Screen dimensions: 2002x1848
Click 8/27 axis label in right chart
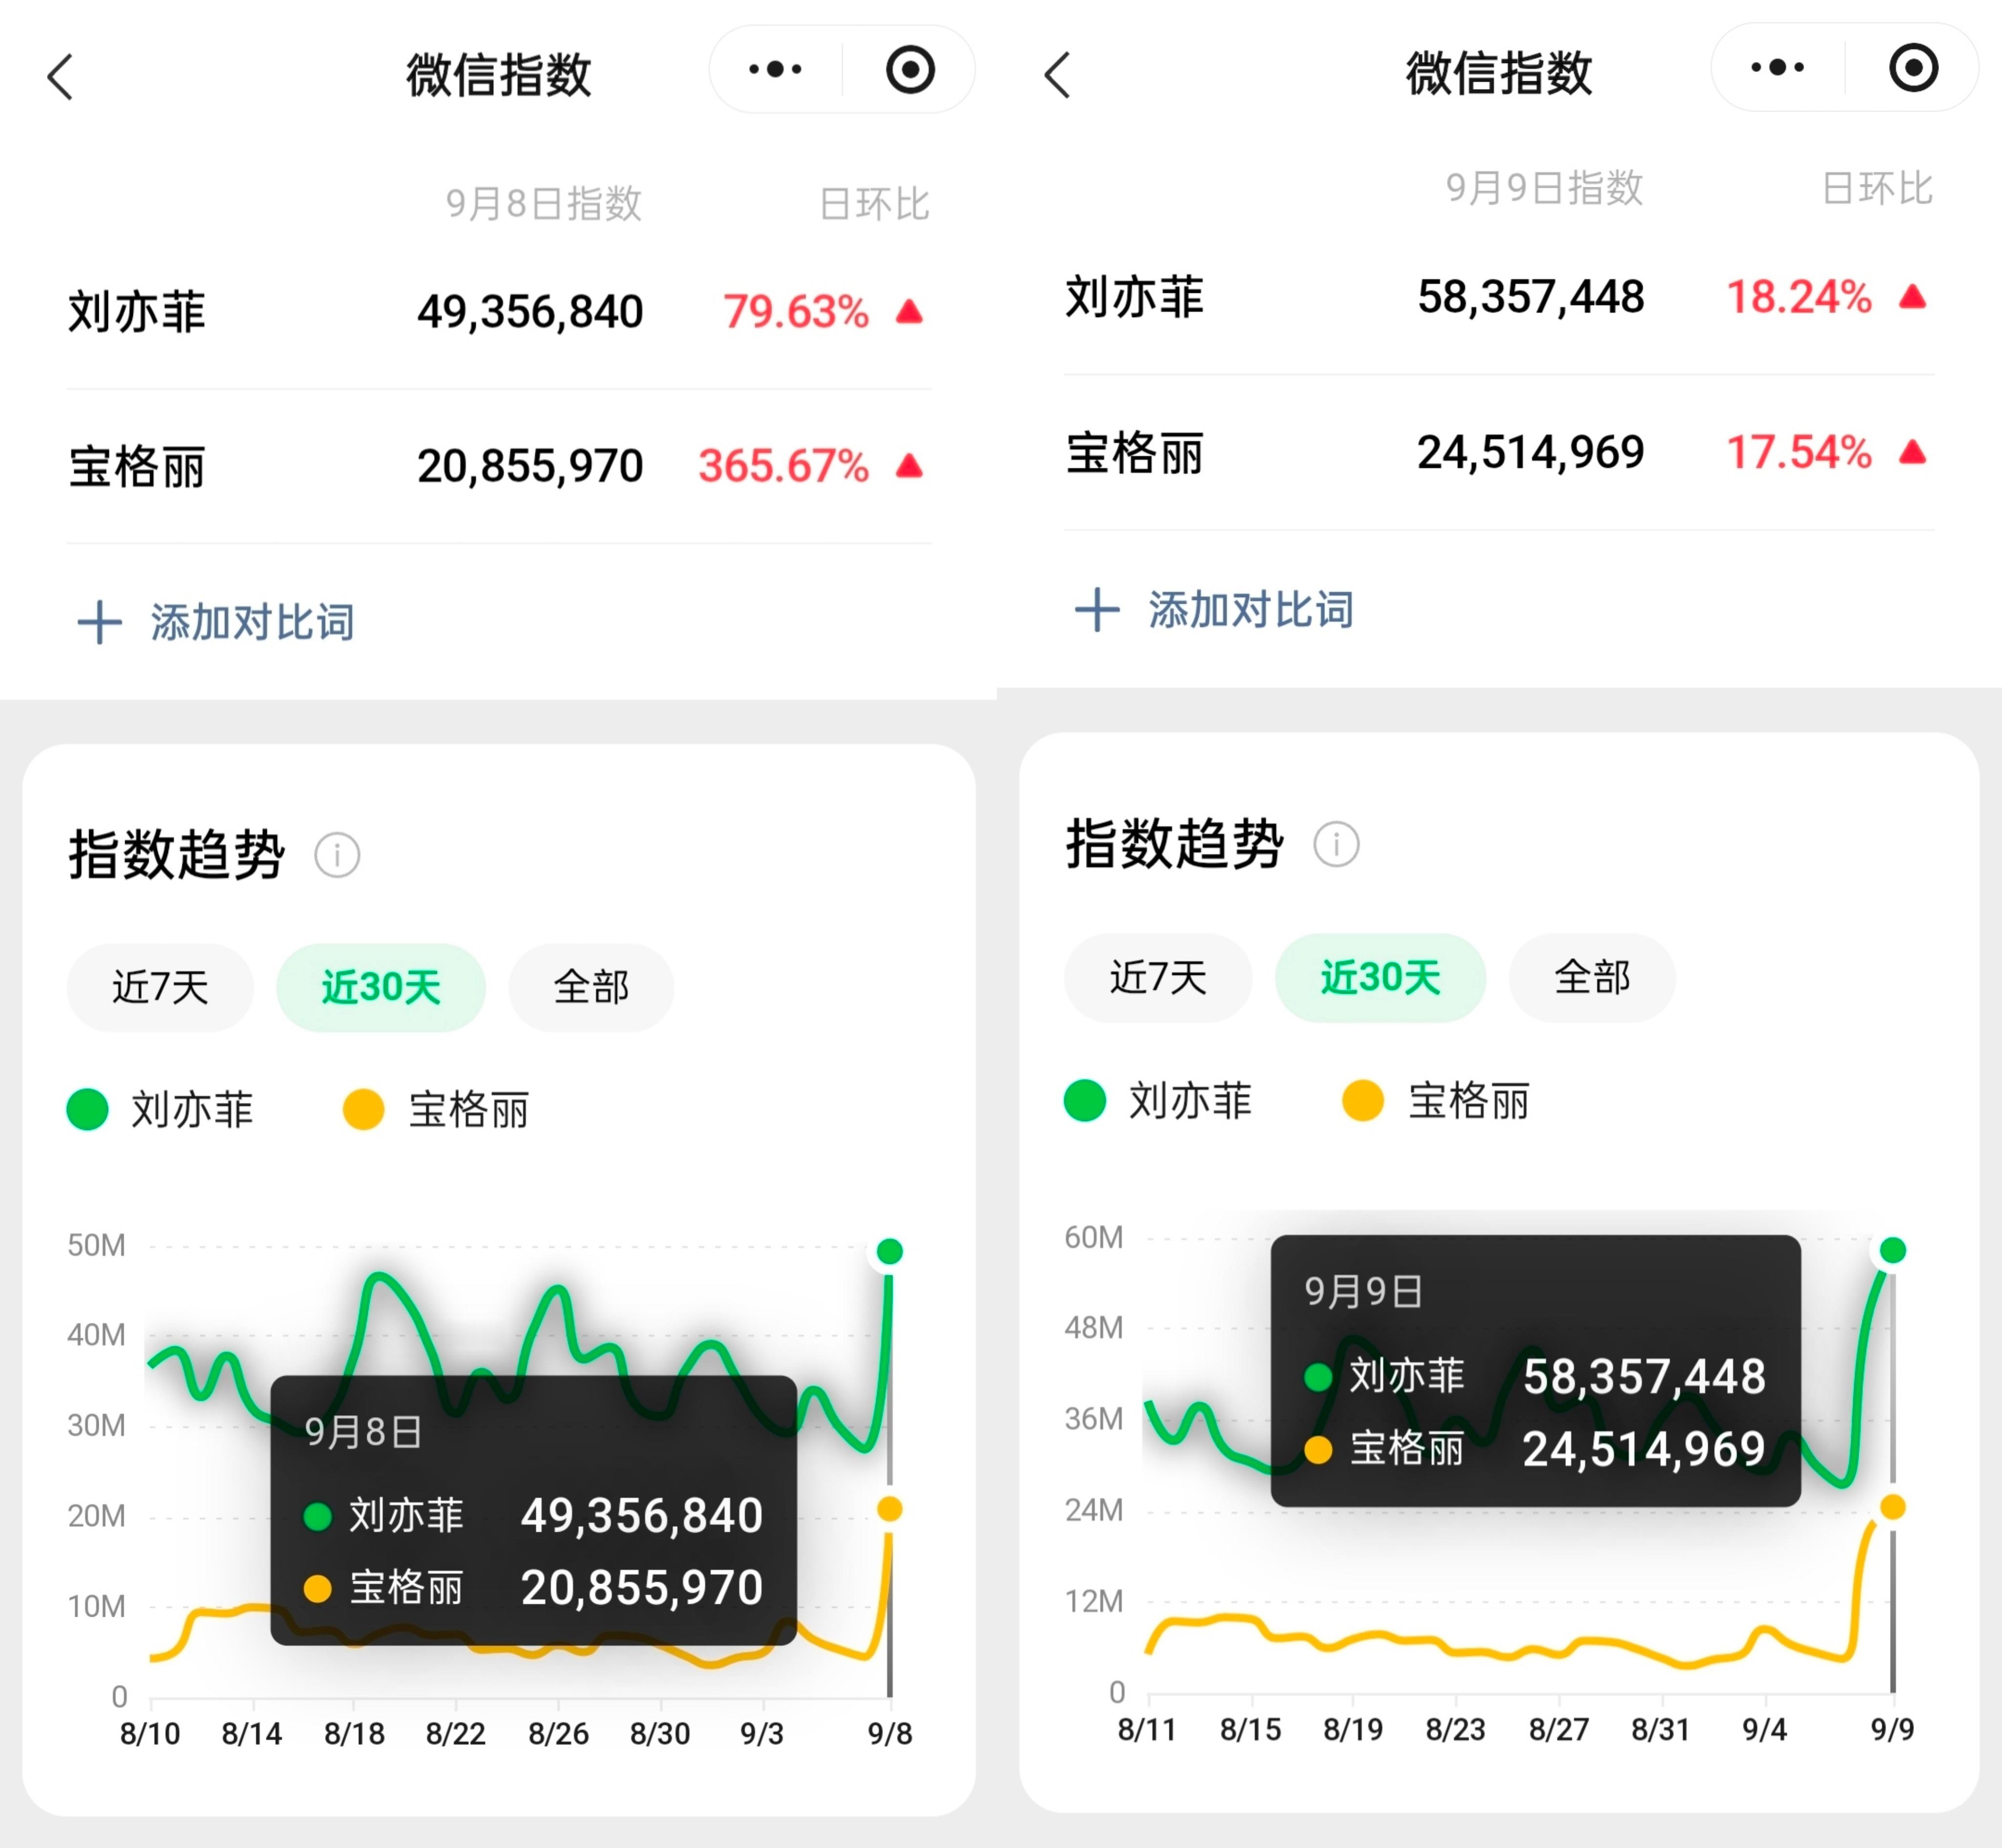coord(1558,1729)
